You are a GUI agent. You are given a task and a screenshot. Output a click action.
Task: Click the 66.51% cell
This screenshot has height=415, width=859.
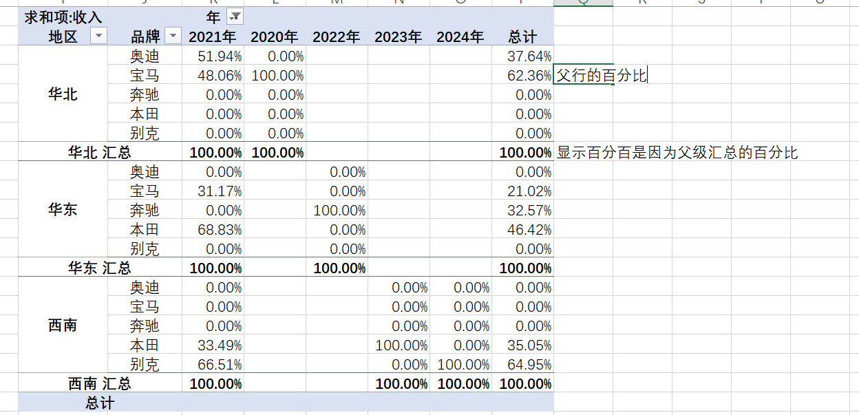(x=213, y=364)
